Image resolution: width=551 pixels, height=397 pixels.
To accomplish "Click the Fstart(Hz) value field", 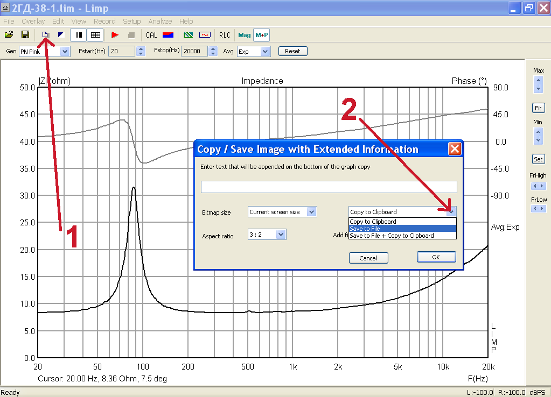I will tap(122, 51).
